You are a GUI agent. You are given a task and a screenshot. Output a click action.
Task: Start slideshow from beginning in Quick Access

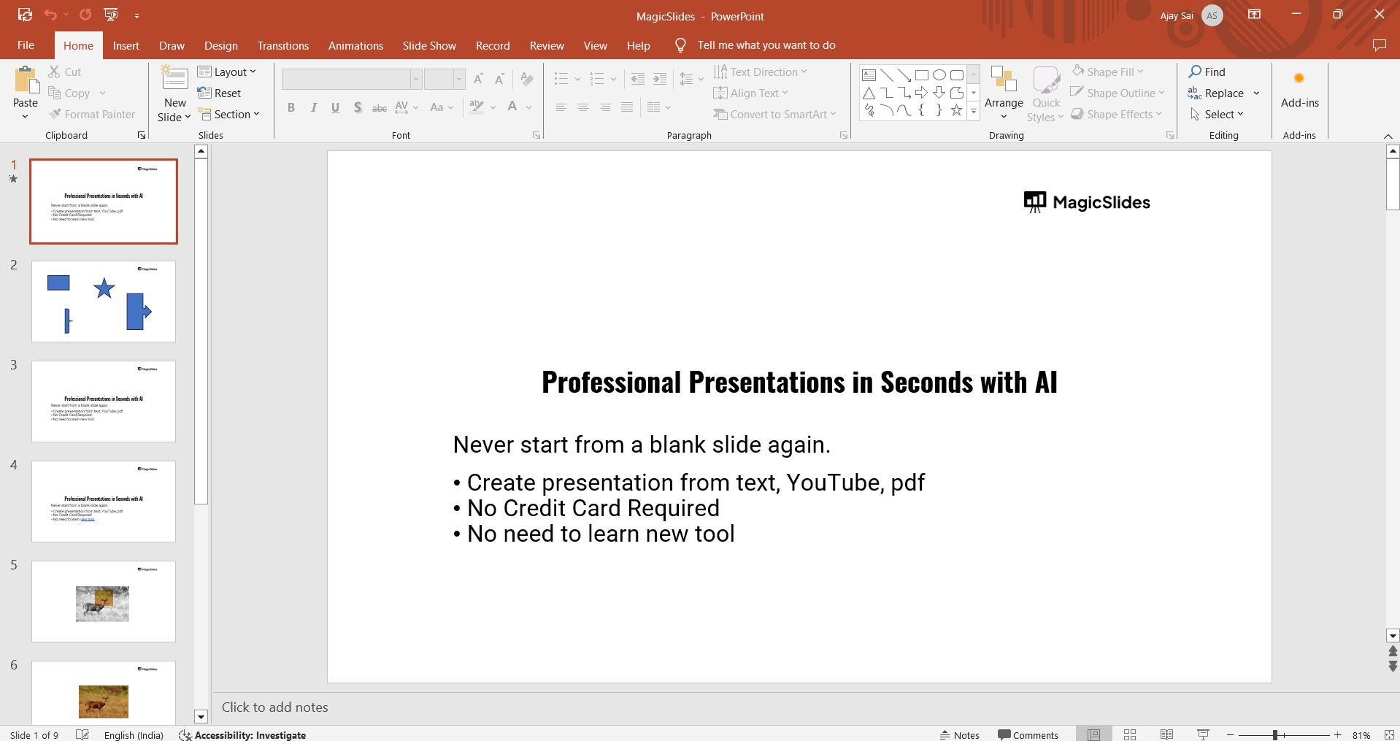click(x=111, y=15)
